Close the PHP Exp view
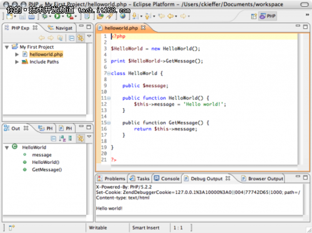 [x=35, y=27]
